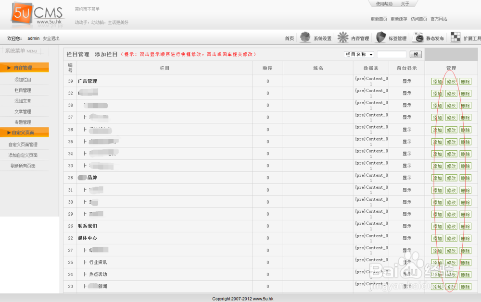
Task: Click 删除 button for row 23
Action: [465, 287]
